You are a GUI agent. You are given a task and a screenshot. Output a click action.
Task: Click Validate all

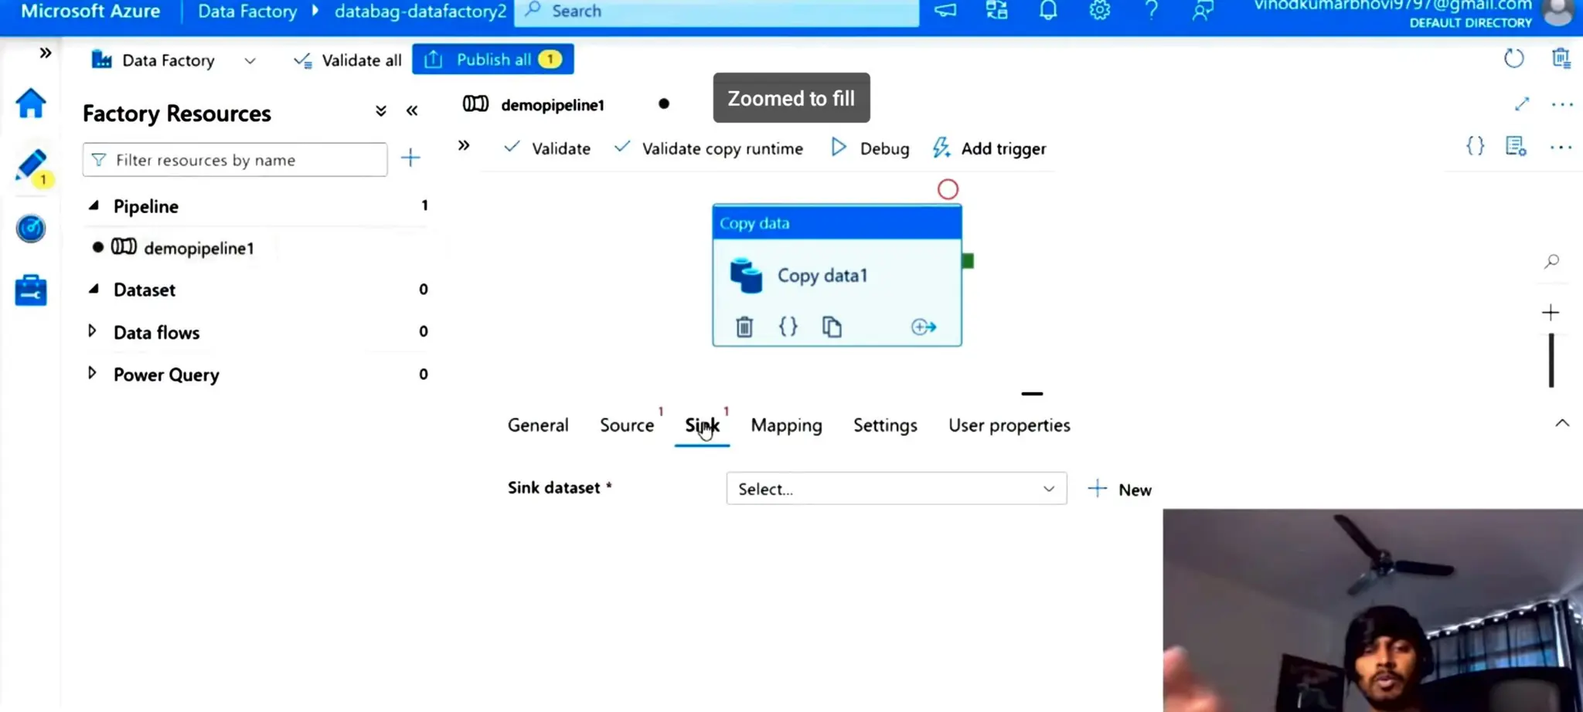tap(348, 60)
